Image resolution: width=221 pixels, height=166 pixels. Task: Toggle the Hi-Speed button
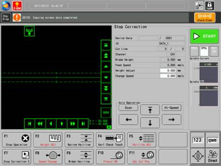(171, 108)
